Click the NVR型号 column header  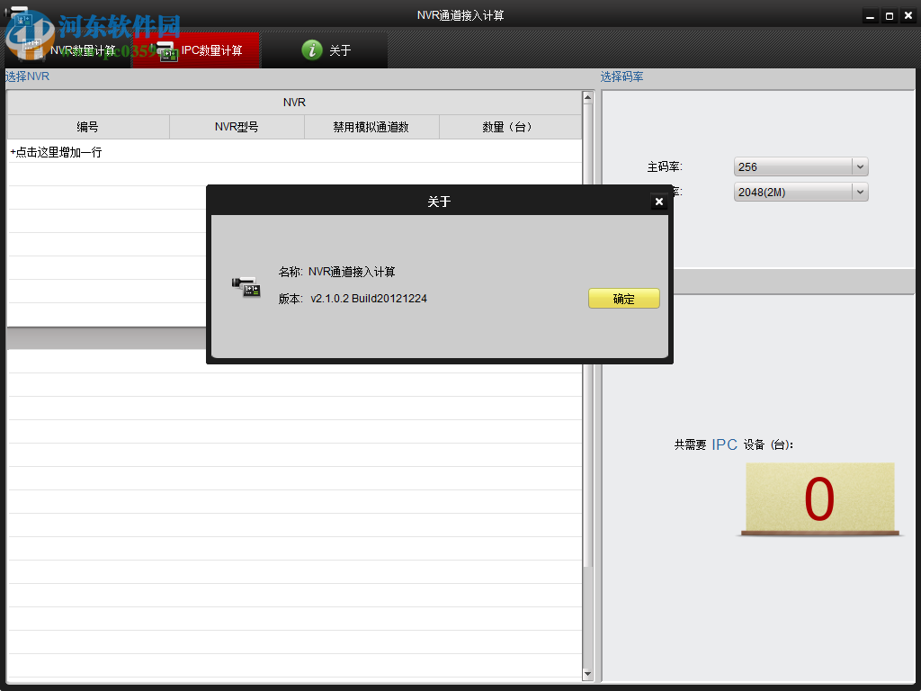tap(237, 127)
